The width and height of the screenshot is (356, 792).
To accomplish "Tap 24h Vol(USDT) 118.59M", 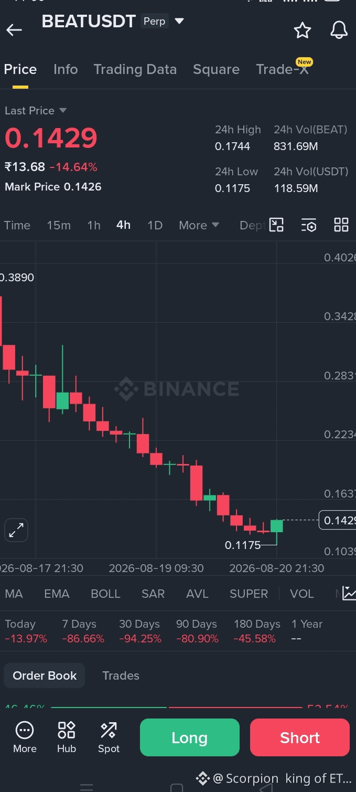I will [296, 188].
